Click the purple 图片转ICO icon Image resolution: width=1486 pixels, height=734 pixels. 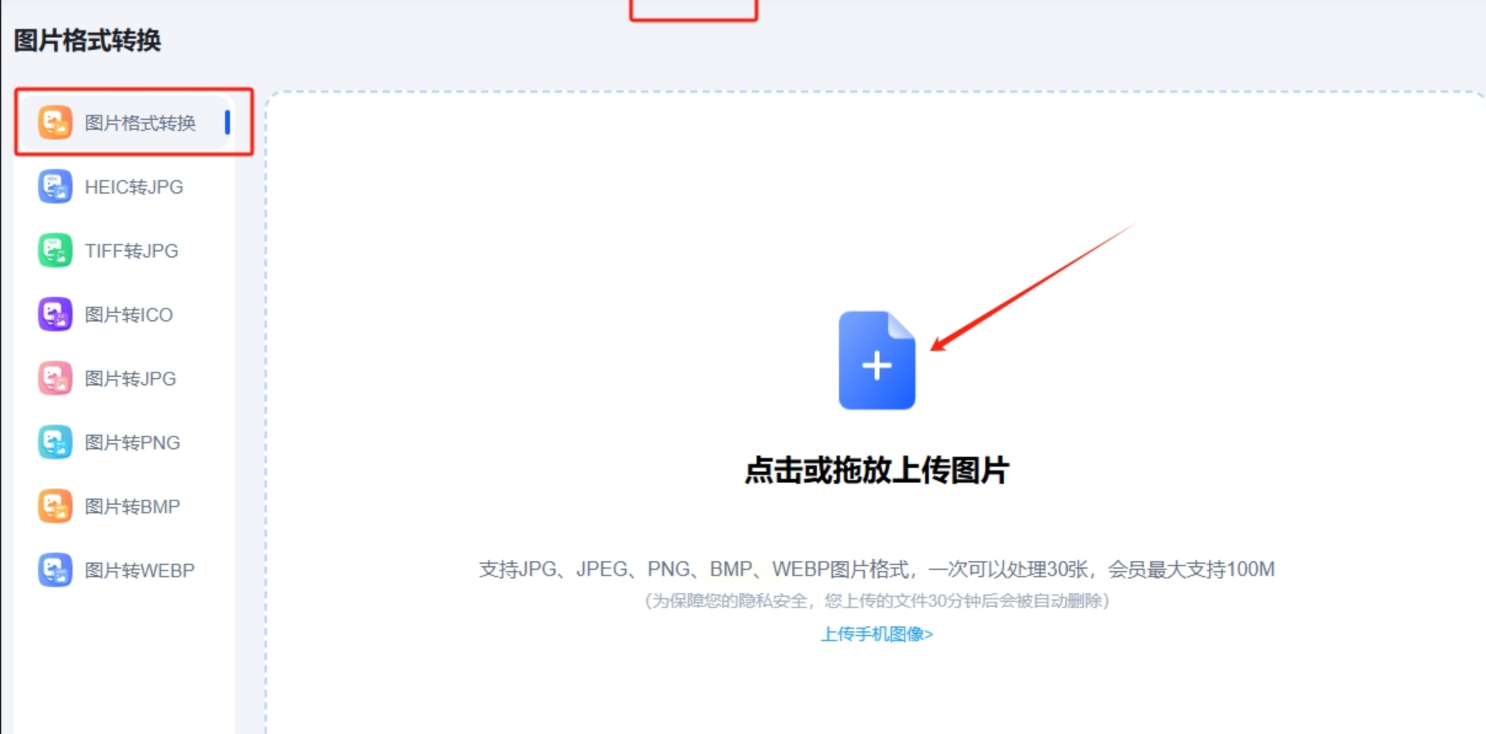(x=55, y=314)
